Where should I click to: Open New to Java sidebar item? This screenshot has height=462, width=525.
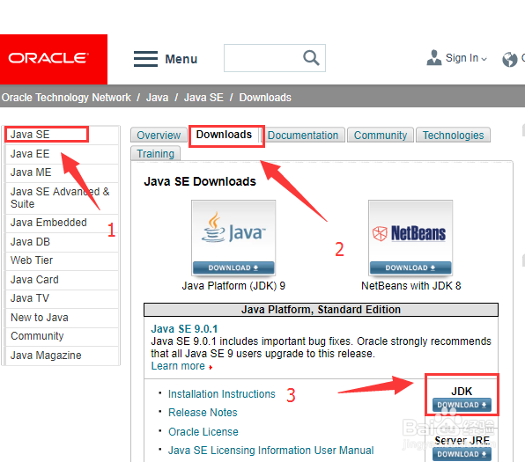tap(62, 318)
